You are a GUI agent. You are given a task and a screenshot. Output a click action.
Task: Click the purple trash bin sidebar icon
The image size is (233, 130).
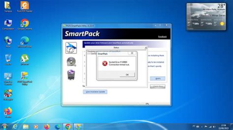[x=71, y=75]
